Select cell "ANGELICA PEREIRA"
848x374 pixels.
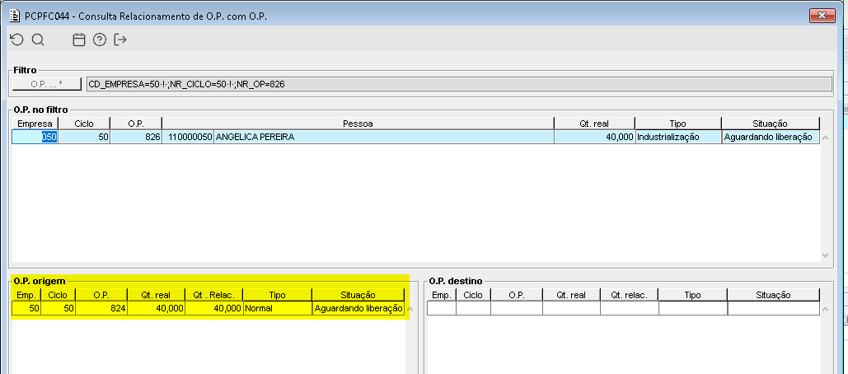pos(384,138)
